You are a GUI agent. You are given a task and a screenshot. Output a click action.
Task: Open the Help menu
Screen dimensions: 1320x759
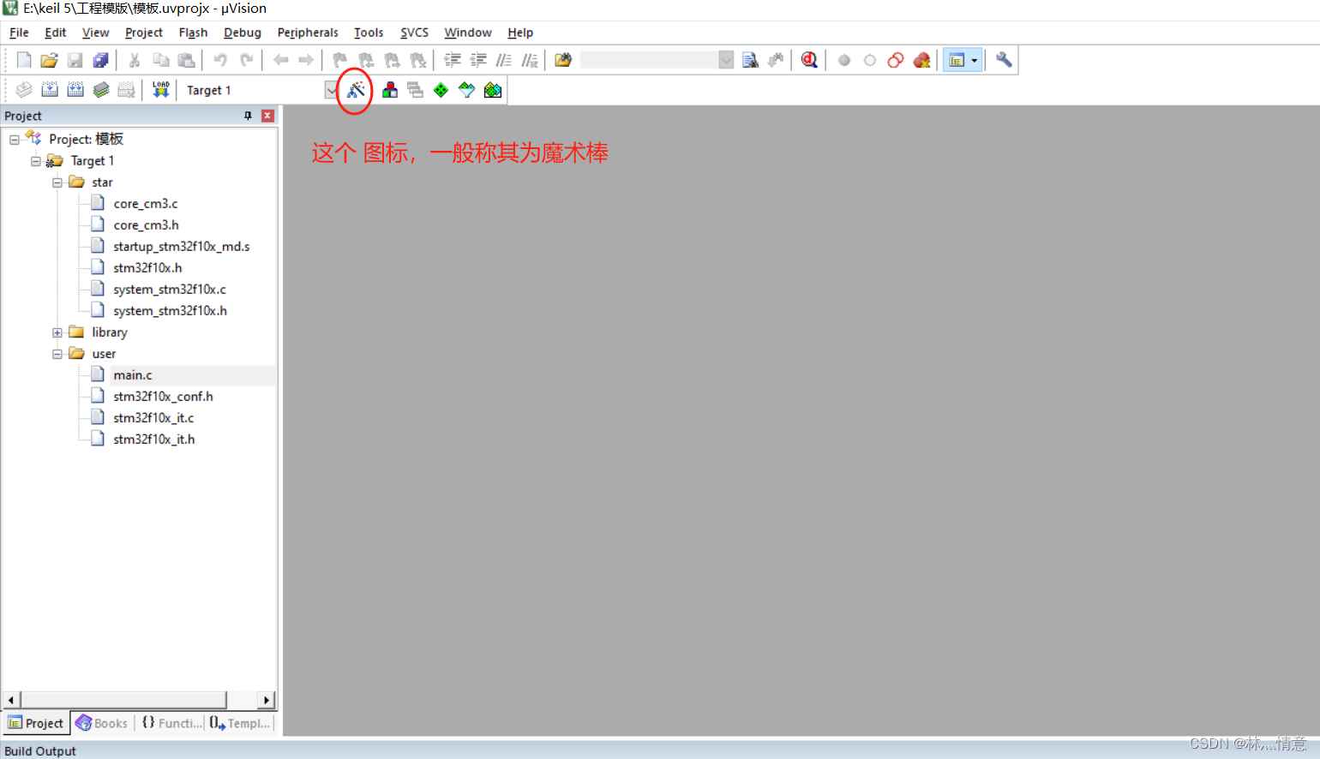point(520,33)
